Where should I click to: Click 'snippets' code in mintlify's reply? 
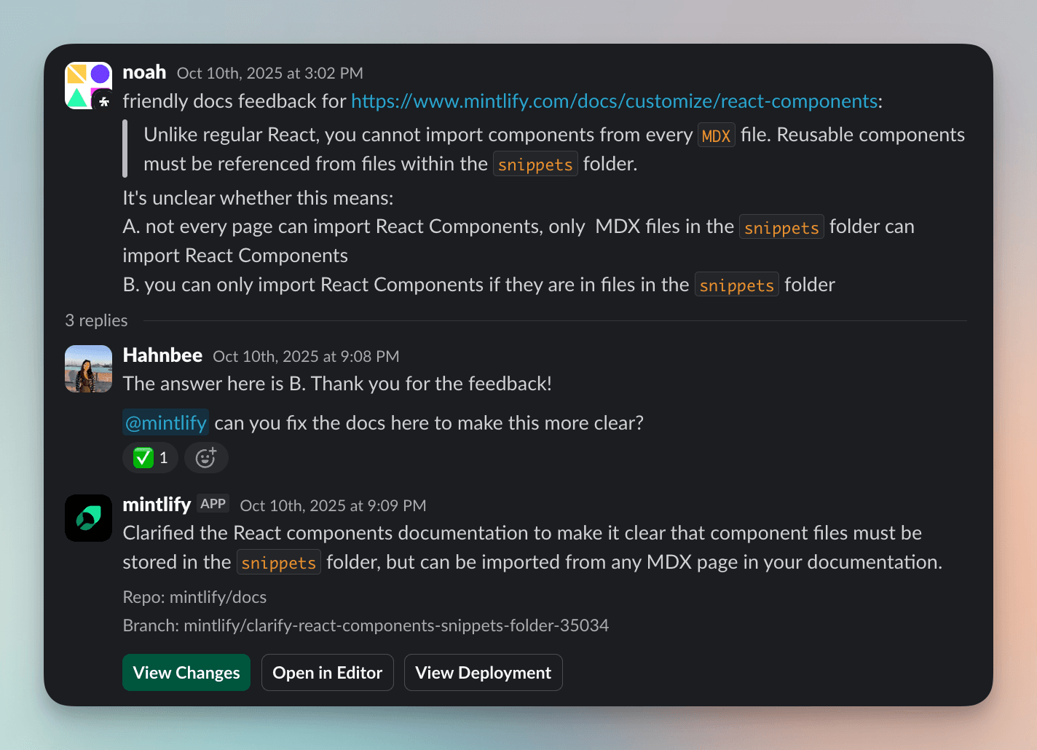click(279, 563)
